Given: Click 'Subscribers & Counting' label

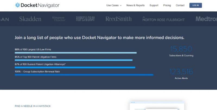Looking at the screenshot, I should tap(181, 56).
